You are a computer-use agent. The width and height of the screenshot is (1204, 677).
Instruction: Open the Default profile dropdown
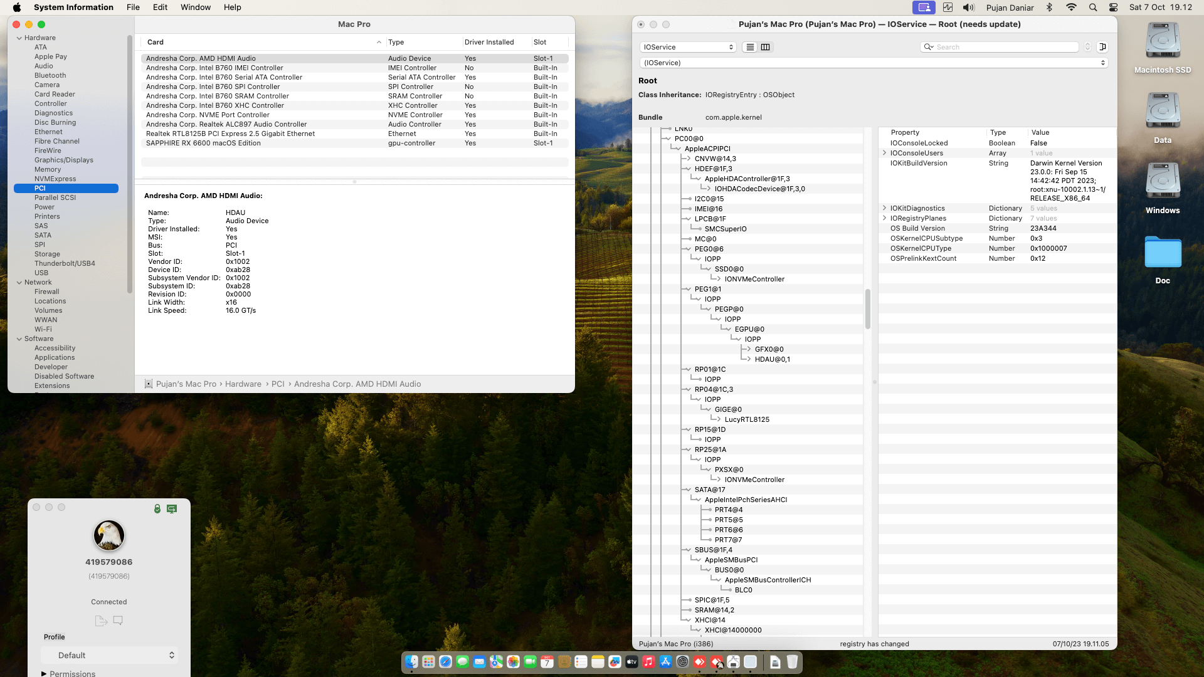pos(109,655)
